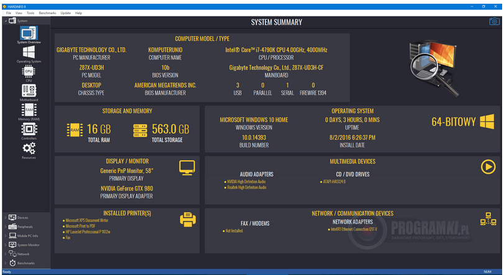Expand the Mobile PC Info node
Viewport: 504px width, 275px height.
tap(6, 236)
